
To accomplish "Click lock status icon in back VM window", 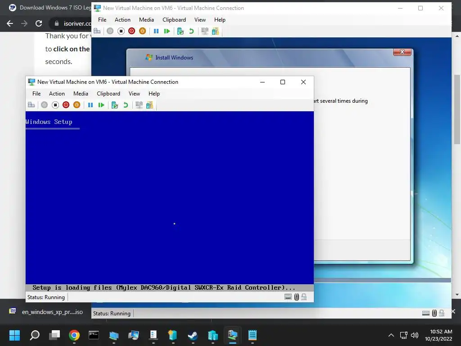I will (442, 313).
